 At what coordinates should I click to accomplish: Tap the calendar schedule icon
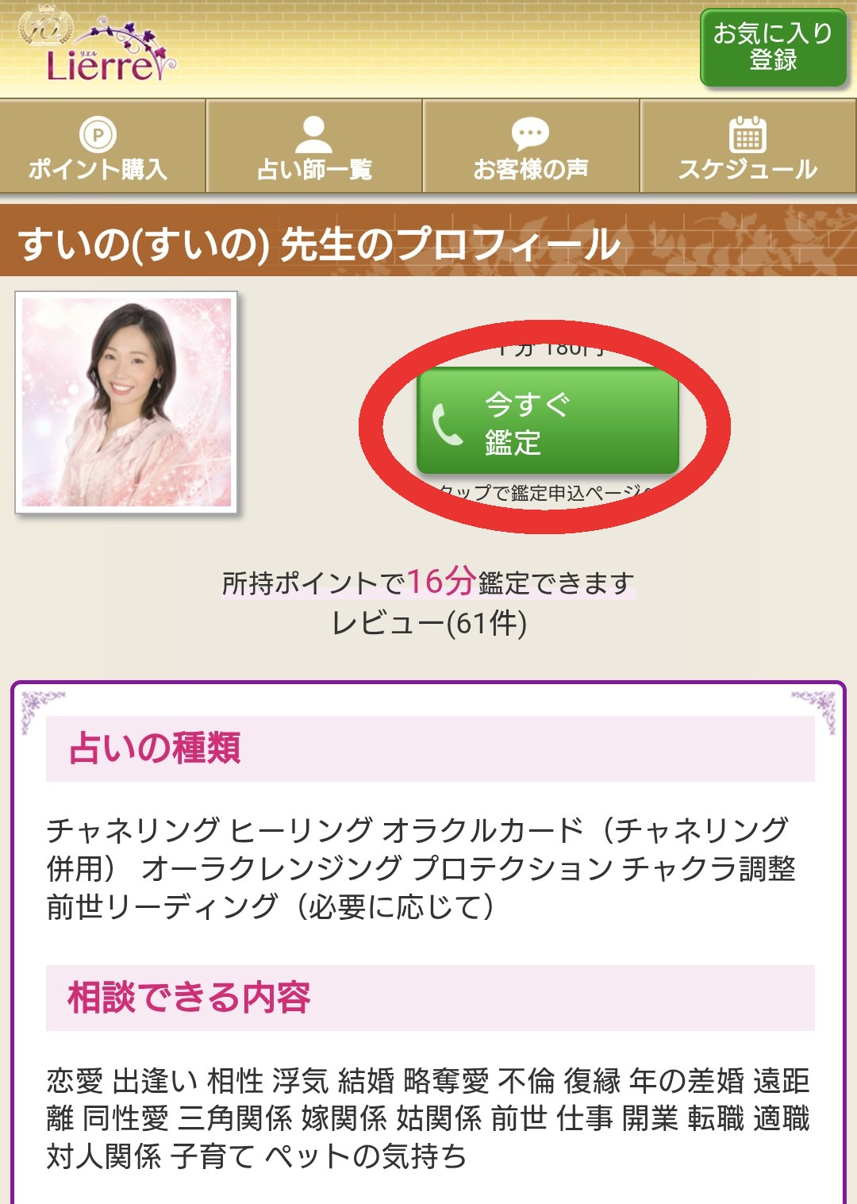[x=747, y=134]
